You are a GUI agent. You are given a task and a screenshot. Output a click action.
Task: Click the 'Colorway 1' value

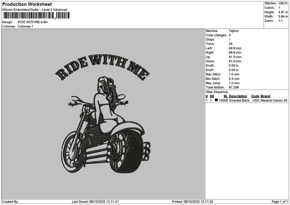point(25,27)
